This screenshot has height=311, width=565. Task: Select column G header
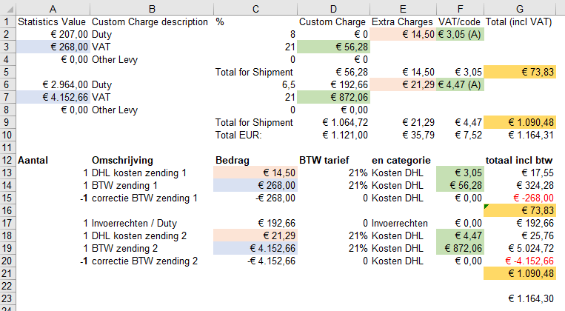tap(520, 9)
